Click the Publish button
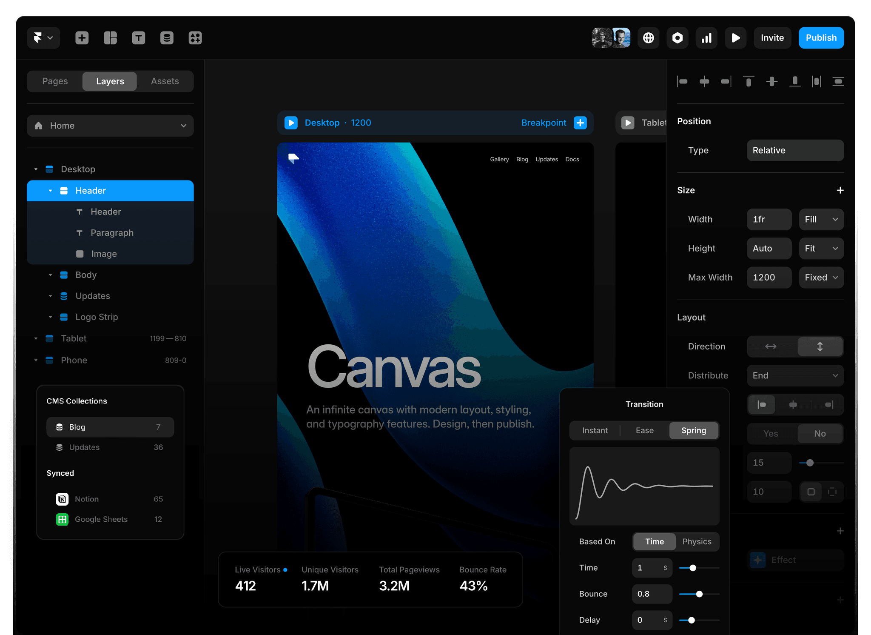871x635 pixels. coord(821,38)
